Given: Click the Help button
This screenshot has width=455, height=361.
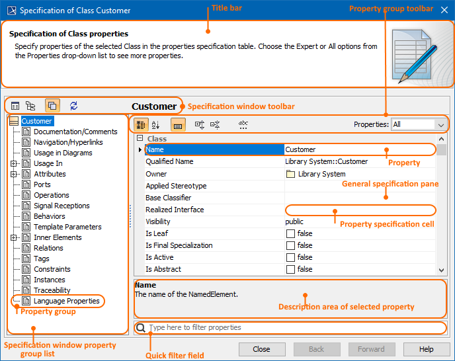Looking at the screenshot, I should click(x=427, y=349).
